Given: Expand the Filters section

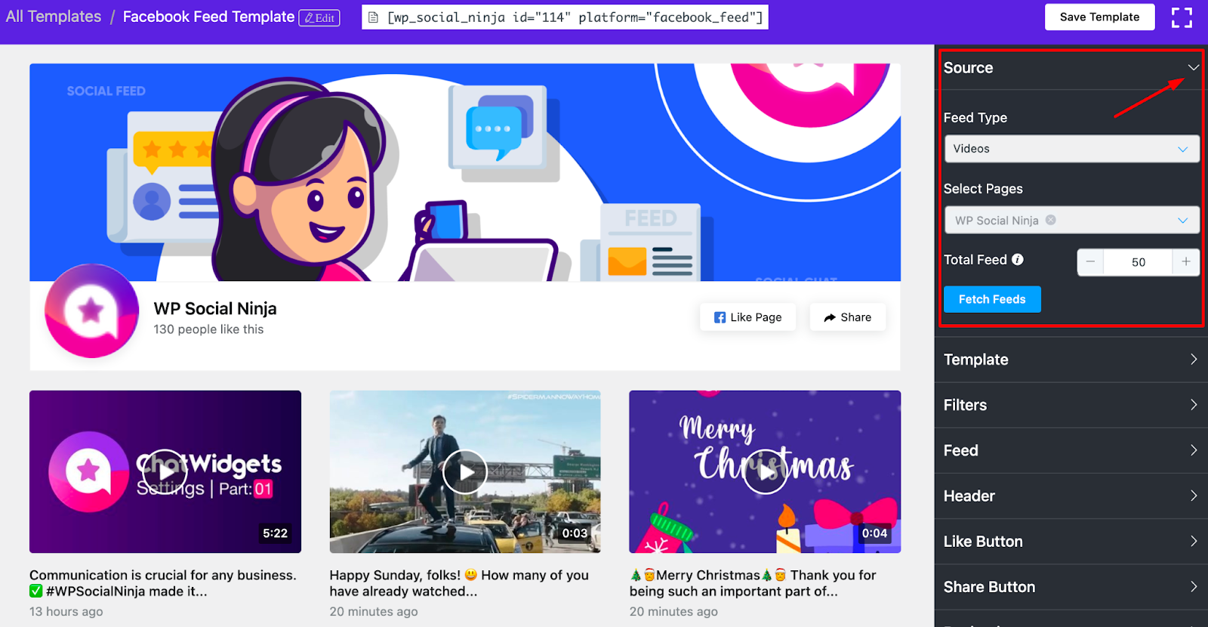Looking at the screenshot, I should [x=1071, y=405].
